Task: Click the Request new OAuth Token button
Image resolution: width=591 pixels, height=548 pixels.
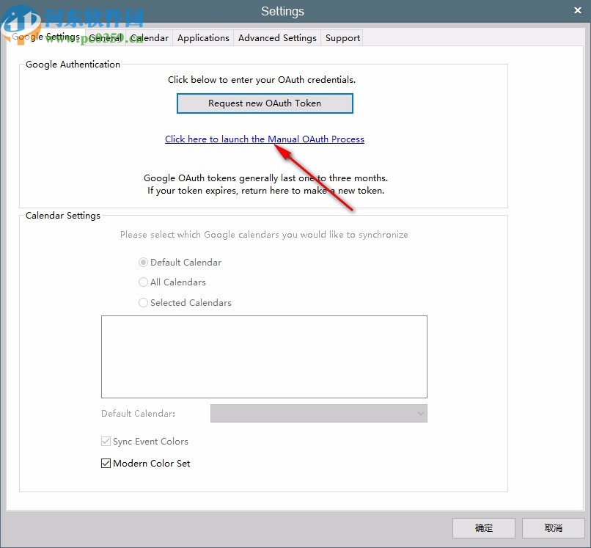Action: click(x=264, y=103)
